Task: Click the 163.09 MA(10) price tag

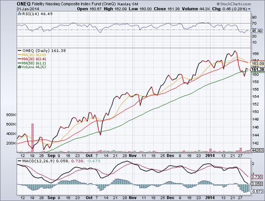Action: (257, 64)
